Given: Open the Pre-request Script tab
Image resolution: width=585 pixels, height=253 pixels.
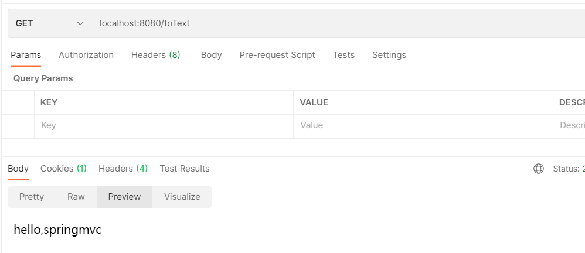Looking at the screenshot, I should pos(277,55).
